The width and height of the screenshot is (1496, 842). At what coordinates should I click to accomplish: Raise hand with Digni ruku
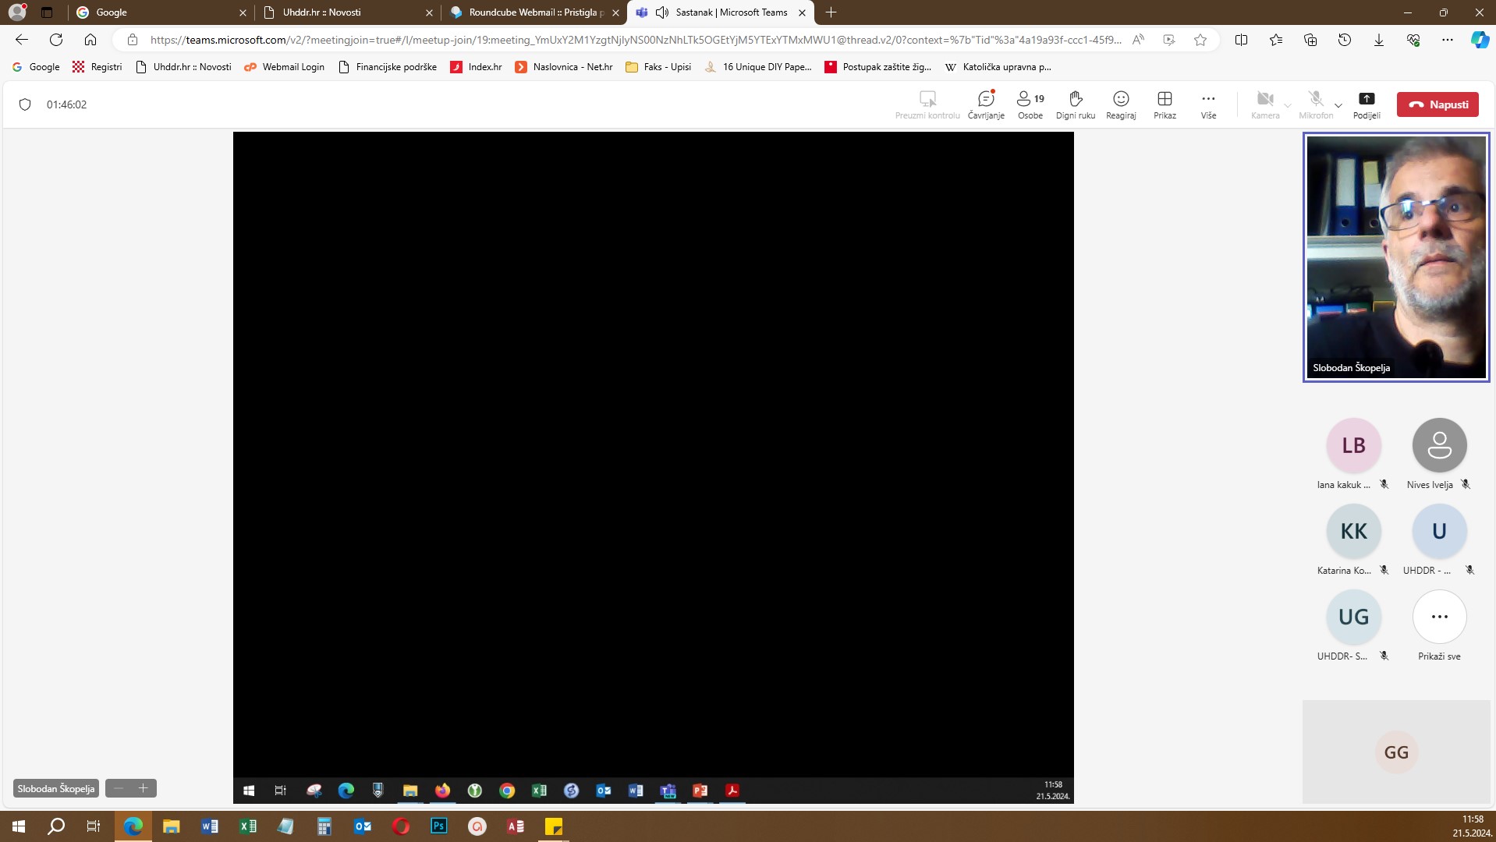click(1075, 104)
